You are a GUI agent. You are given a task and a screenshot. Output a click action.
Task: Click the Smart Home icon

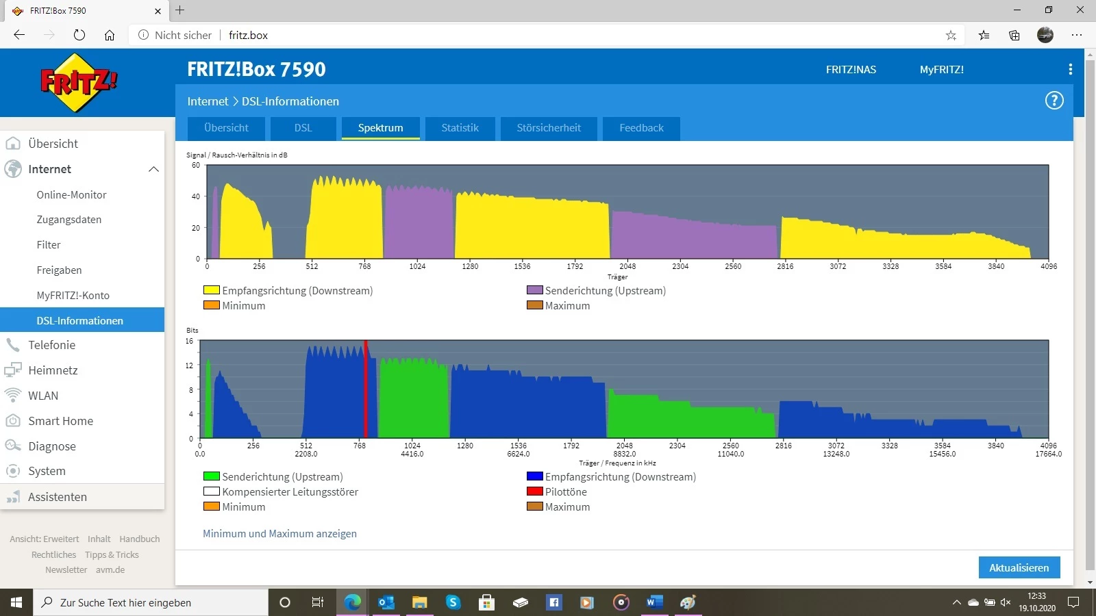point(13,421)
